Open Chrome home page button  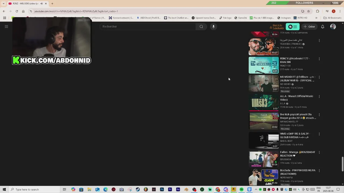click(x=23, y=11)
